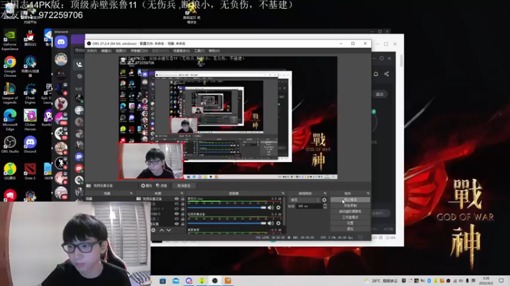510x286 pixels.
Task: Open Discord home button
Action: coord(61,42)
